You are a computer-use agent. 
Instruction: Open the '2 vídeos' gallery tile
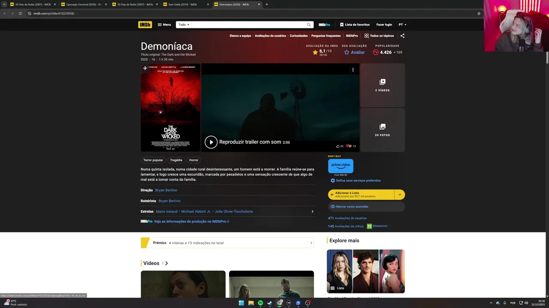[383, 85]
